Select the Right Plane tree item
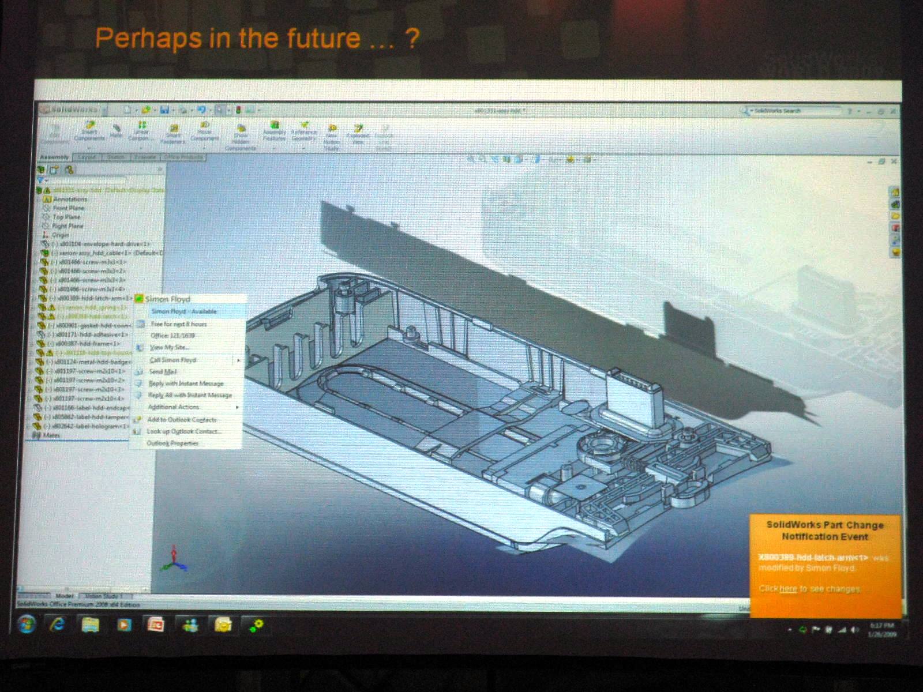 [67, 226]
